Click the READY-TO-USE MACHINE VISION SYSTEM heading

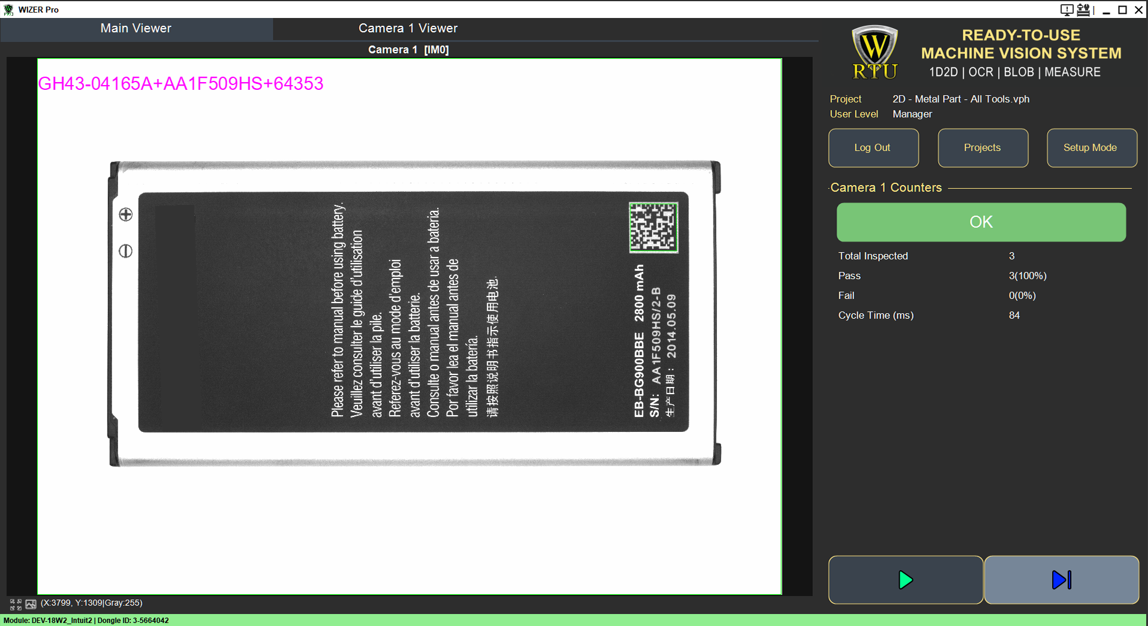pos(1021,44)
